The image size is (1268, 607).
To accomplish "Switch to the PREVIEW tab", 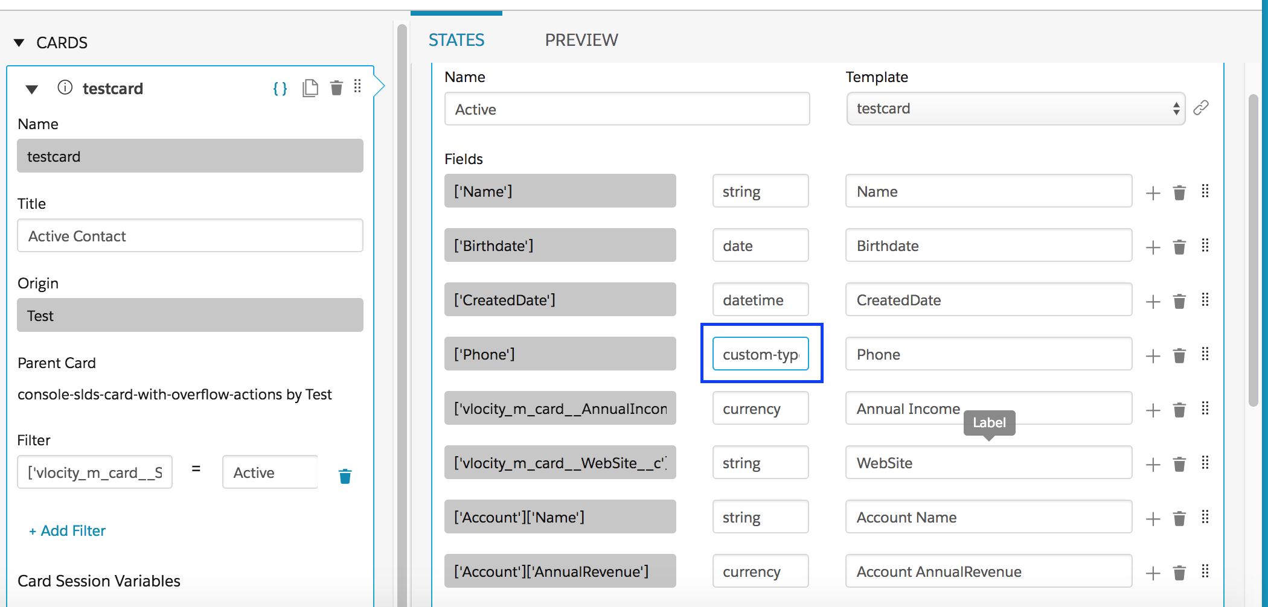I will point(581,40).
